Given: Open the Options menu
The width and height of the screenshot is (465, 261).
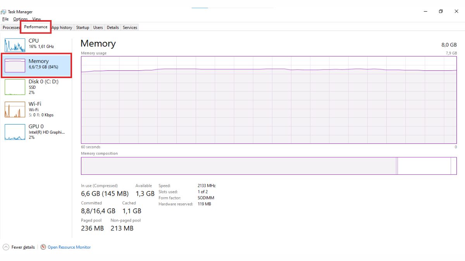Looking at the screenshot, I should pos(20,19).
